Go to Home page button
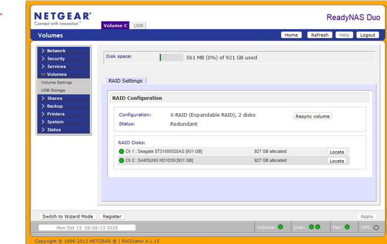 coord(291,35)
